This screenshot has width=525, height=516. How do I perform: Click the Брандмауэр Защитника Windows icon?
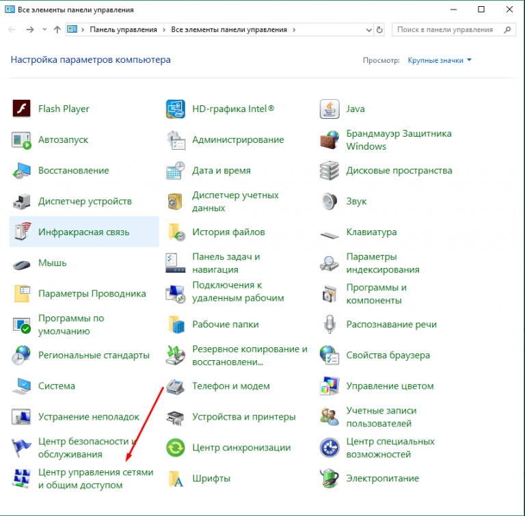[330, 140]
